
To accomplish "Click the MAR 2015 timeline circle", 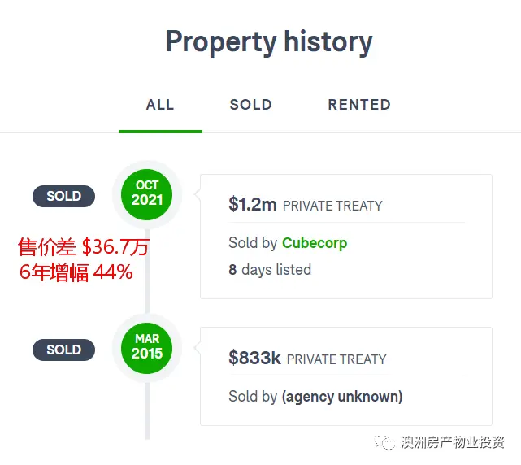I will click(147, 348).
